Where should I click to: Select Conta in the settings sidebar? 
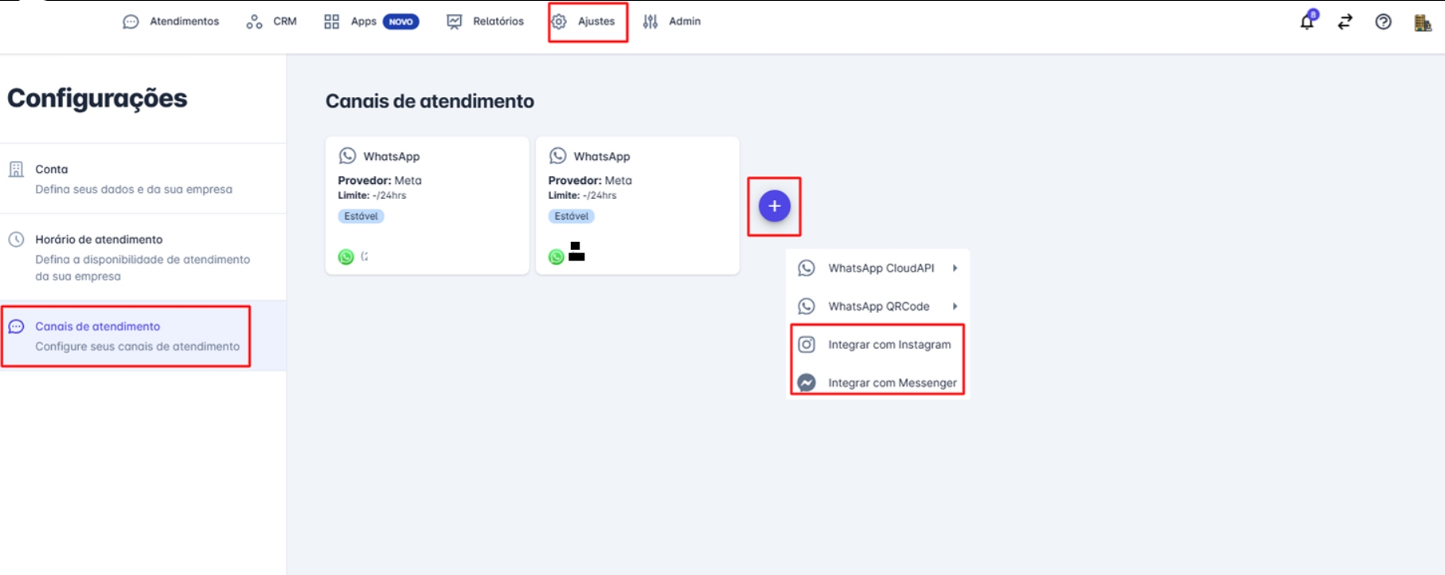52,169
